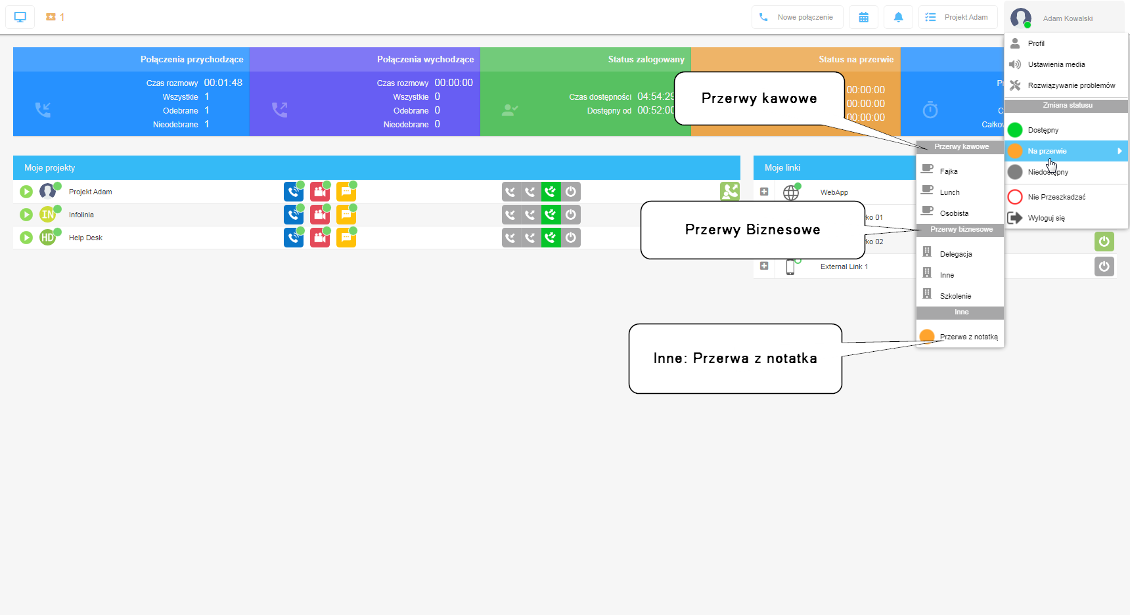Click the Projekt Adam green play button
The image size is (1130, 615).
tap(26, 192)
